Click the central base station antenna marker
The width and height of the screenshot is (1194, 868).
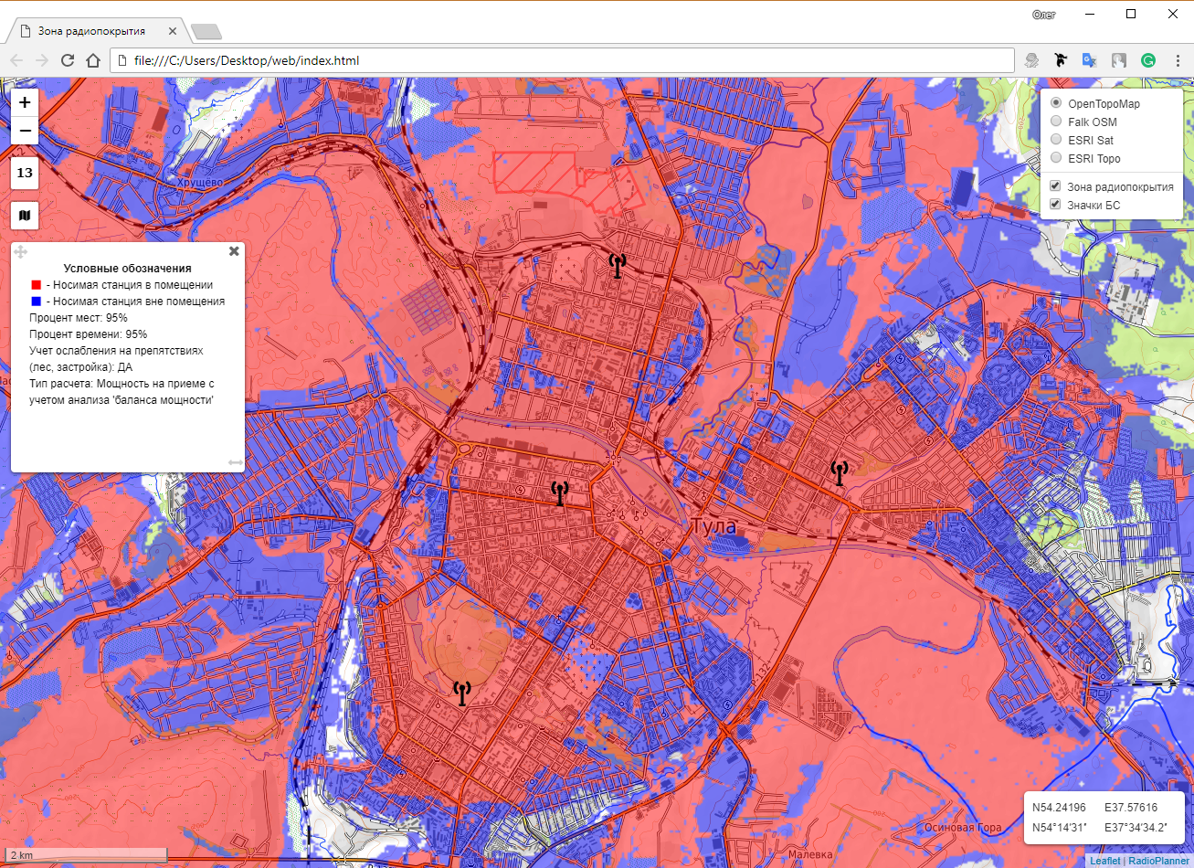pos(560,493)
